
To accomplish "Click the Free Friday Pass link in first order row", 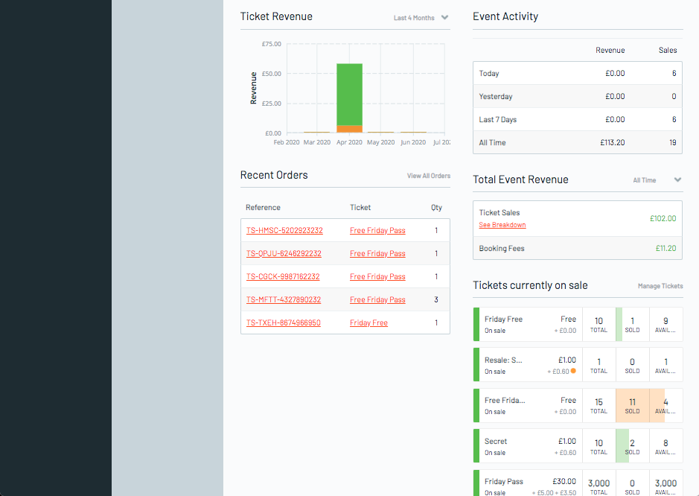I will (377, 230).
